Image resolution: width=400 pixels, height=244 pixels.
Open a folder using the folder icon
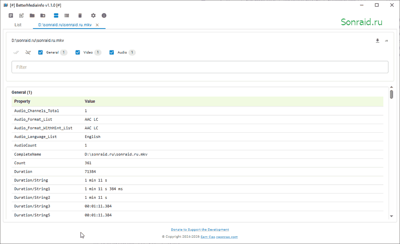tap(32, 16)
